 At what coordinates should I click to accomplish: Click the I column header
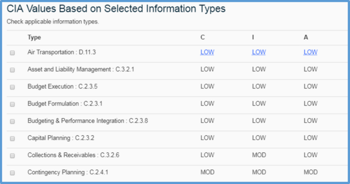(253, 37)
